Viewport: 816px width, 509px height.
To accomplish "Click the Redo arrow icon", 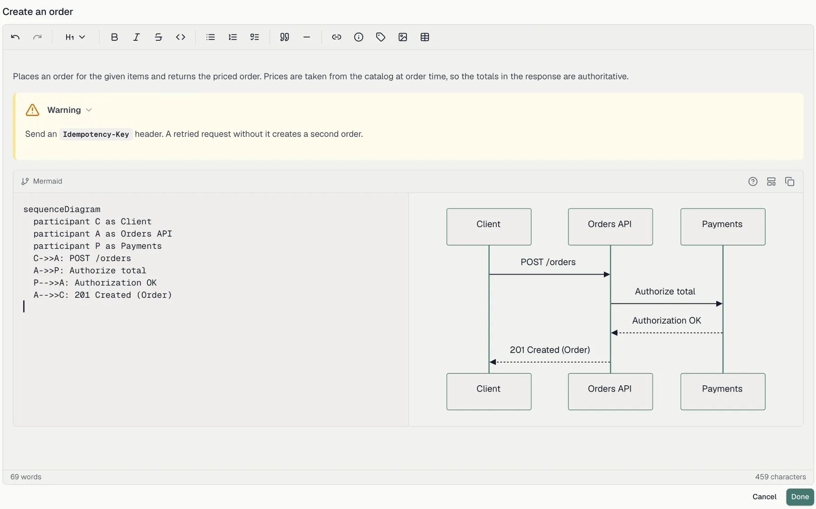I will coord(38,37).
